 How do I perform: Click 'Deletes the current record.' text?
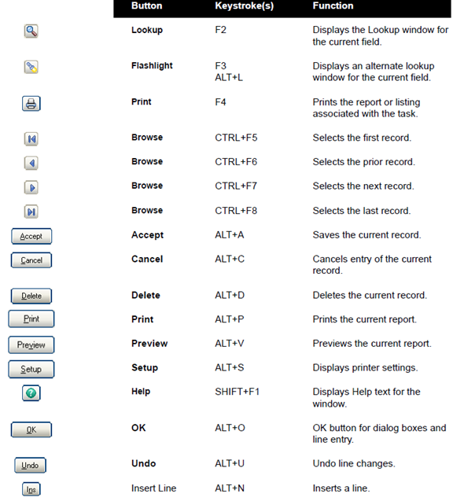pyautogui.click(x=370, y=295)
